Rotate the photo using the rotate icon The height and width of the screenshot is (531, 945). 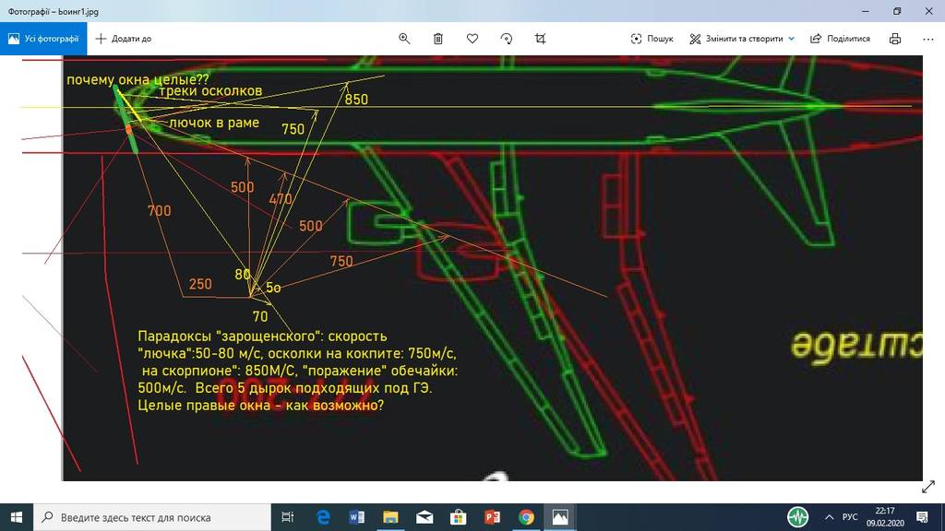pyautogui.click(x=507, y=39)
